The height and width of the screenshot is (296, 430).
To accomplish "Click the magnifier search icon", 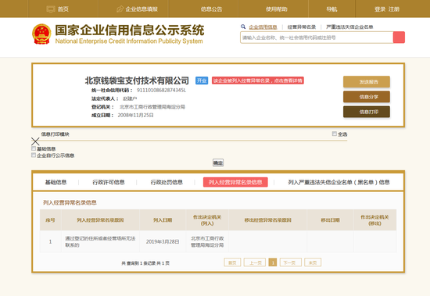I will tap(243, 27).
